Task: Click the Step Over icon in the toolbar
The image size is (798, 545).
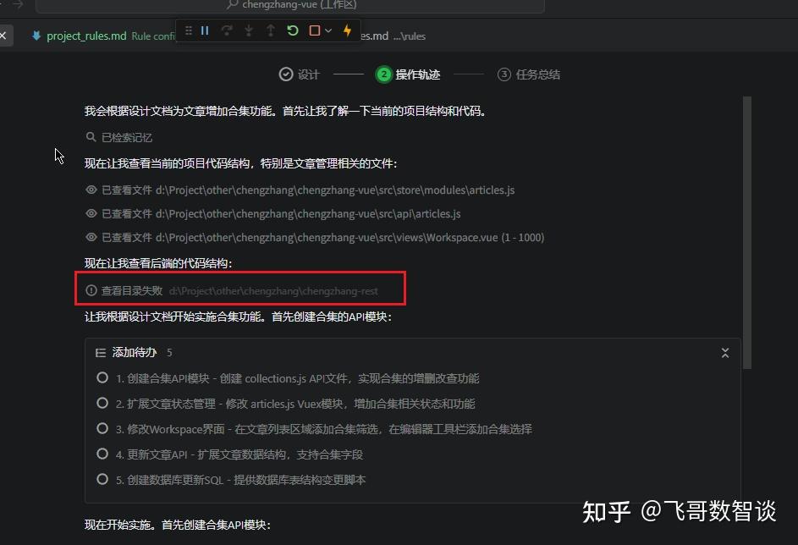Action: [228, 30]
